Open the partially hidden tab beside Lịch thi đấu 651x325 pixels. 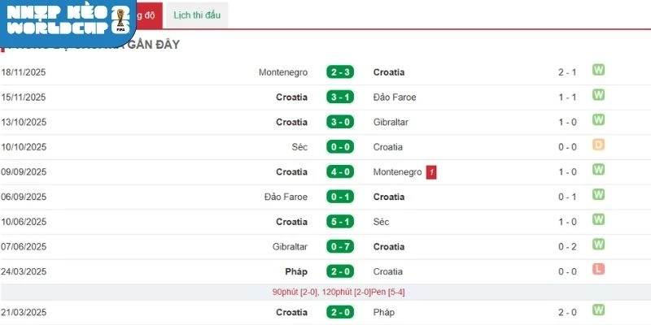pos(146,15)
